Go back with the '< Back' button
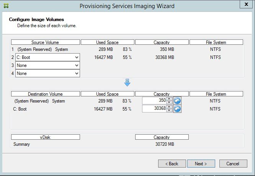 point(172,164)
